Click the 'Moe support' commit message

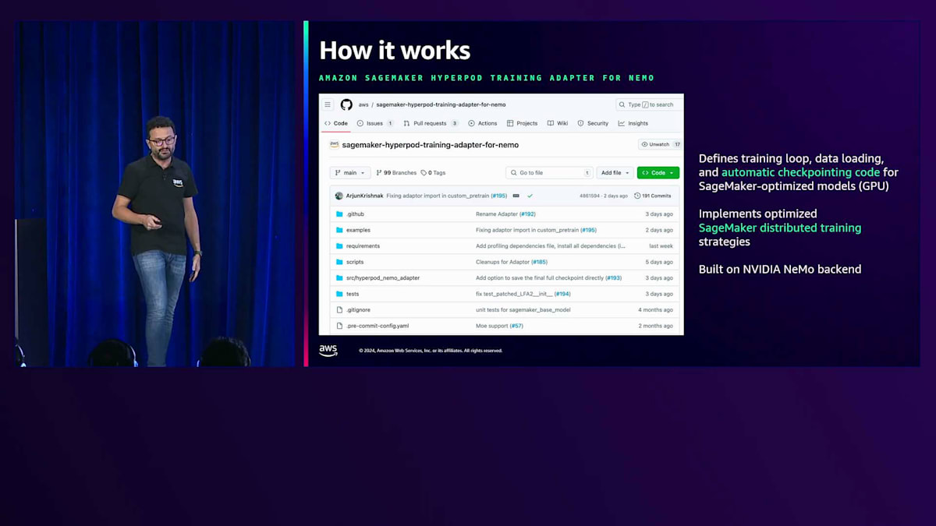tap(492, 326)
